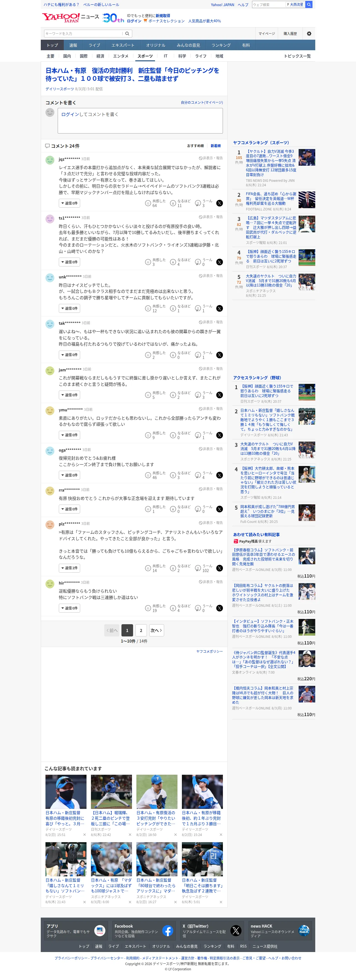The image size is (356, 977).
Task: Open the ヤクルト 自力V消滅 ranking thumbnail
Action: [x=307, y=157]
